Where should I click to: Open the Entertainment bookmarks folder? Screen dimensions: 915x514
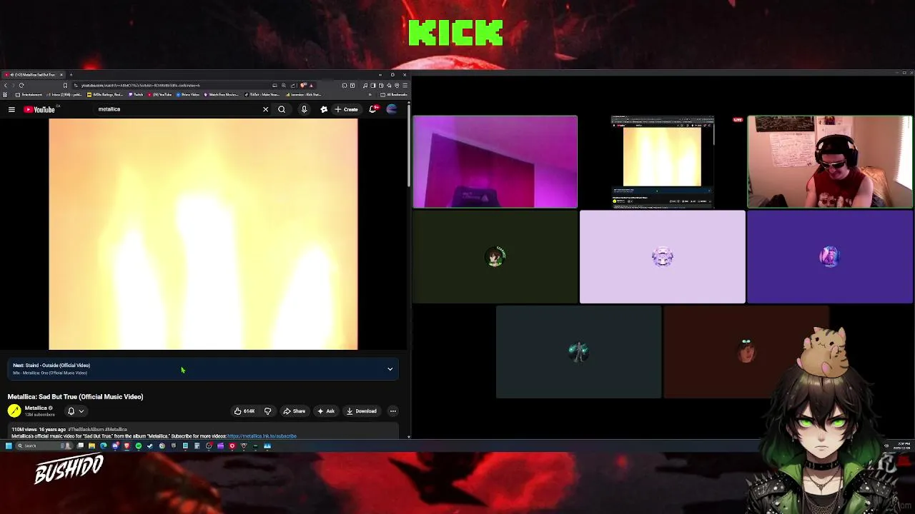pyautogui.click(x=29, y=94)
